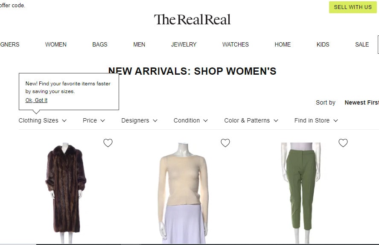
Task: Open Color & Patterns filter
Action: (251, 120)
